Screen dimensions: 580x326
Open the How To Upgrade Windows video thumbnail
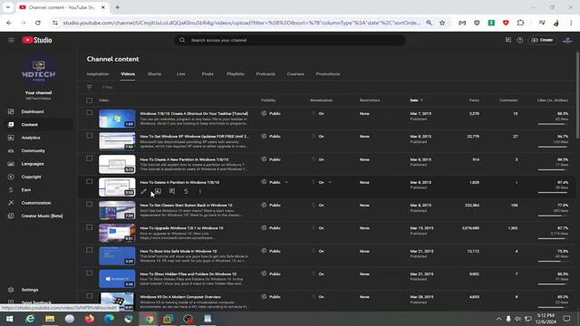coord(117,233)
